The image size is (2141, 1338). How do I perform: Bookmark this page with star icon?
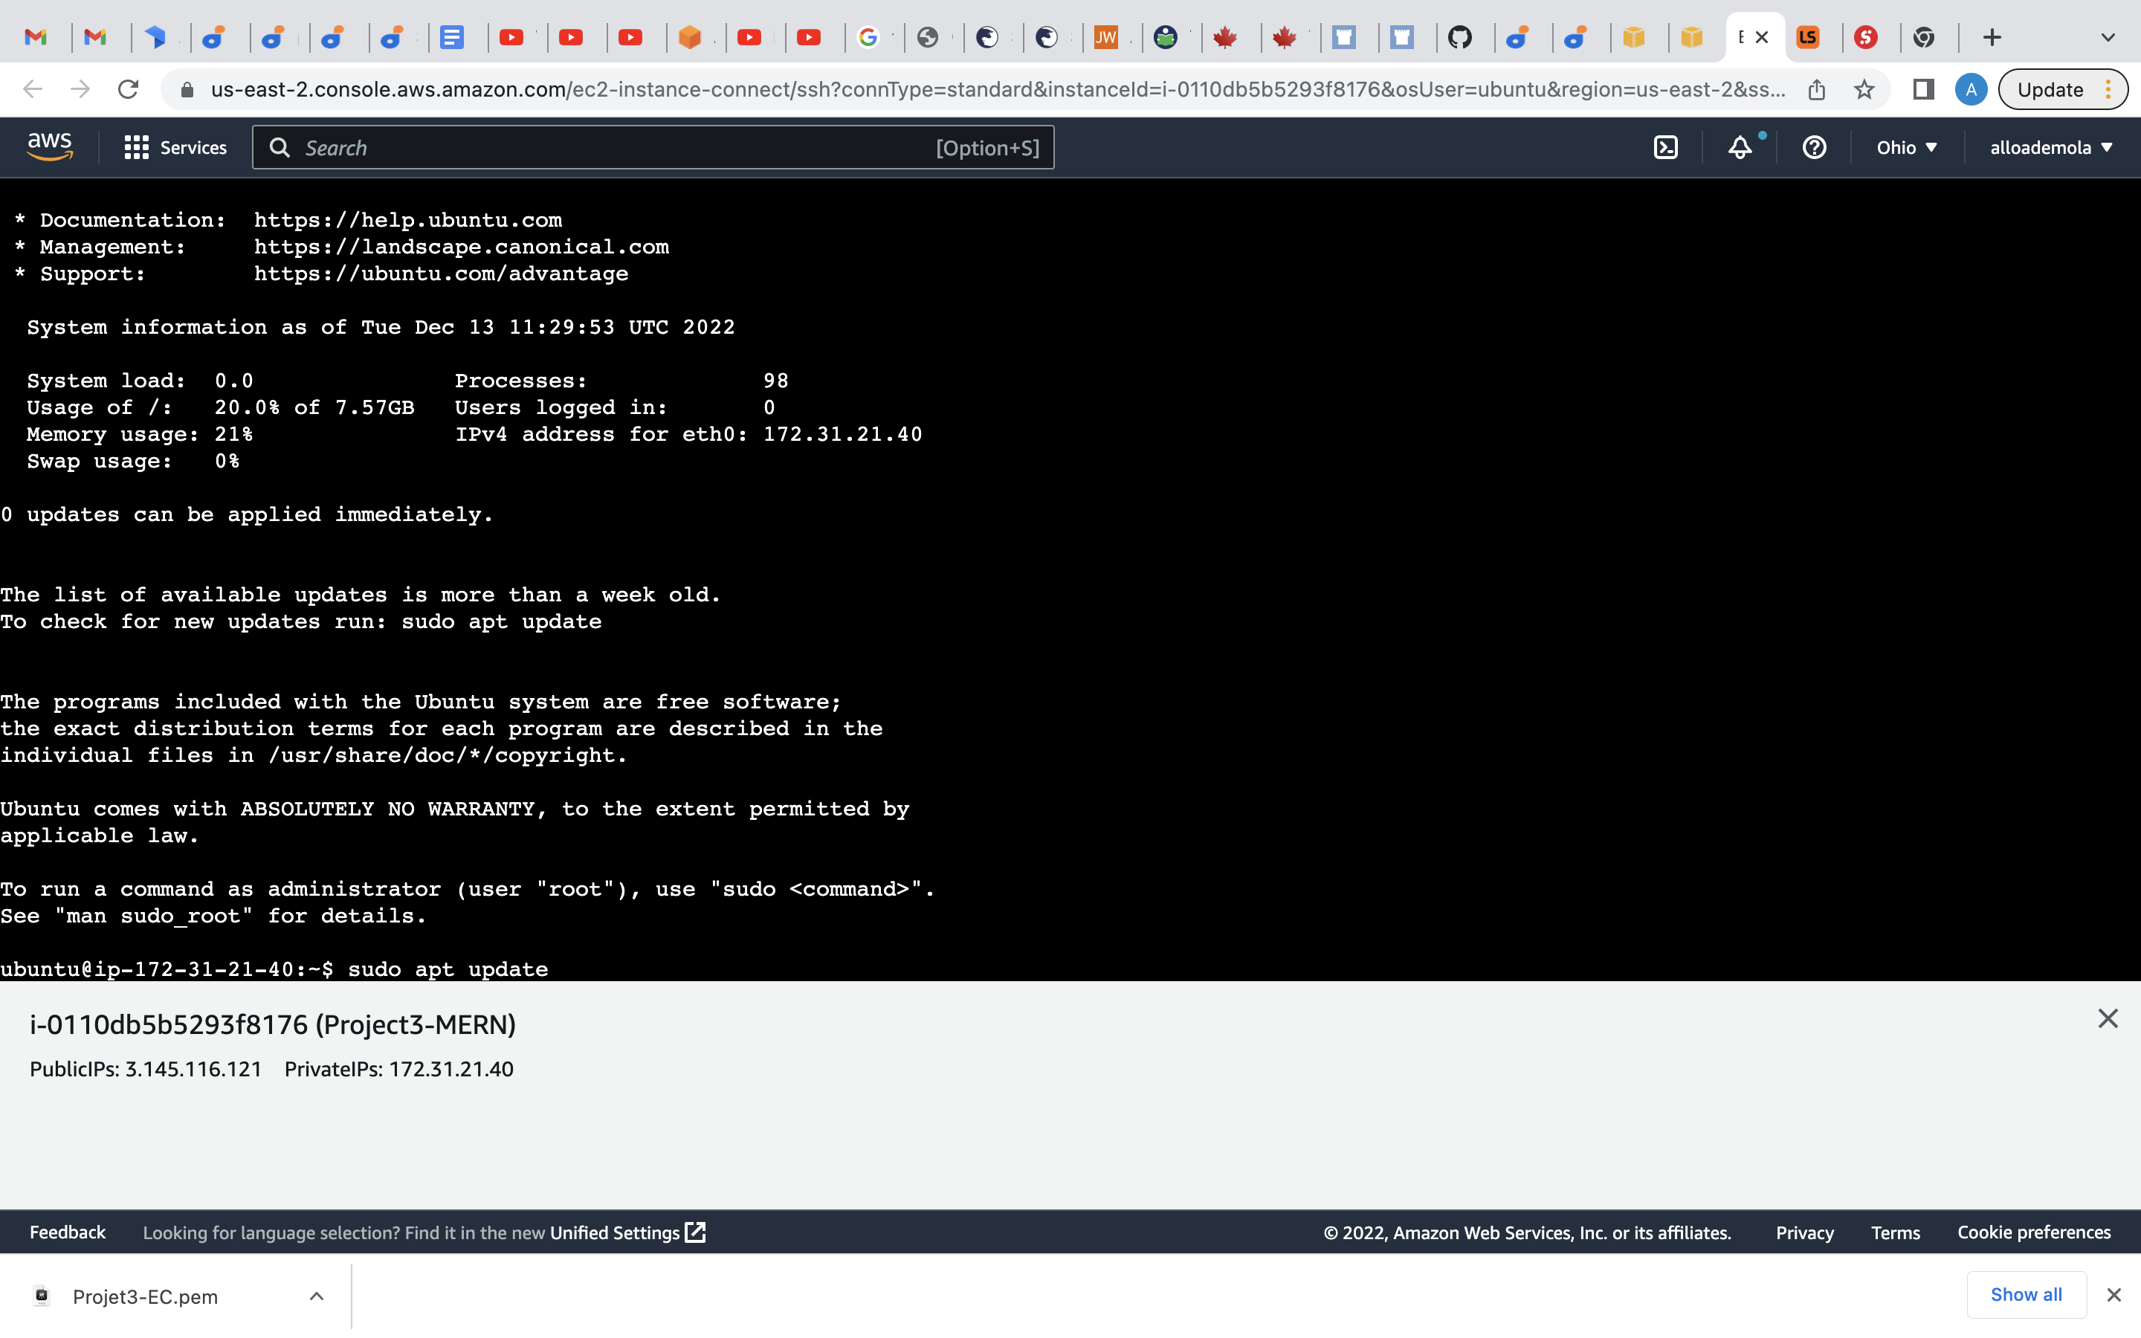click(1864, 89)
